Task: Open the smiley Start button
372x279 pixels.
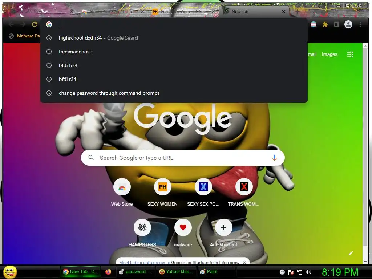Action: pos(10,272)
